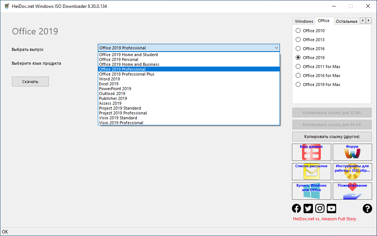Click the Выберите язык продукта label
Viewport: 377px width, 236px height.
36,63
